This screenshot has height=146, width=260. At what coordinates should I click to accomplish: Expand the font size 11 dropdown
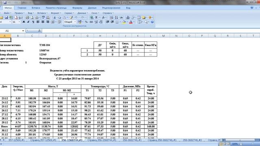click(x=19, y=22)
